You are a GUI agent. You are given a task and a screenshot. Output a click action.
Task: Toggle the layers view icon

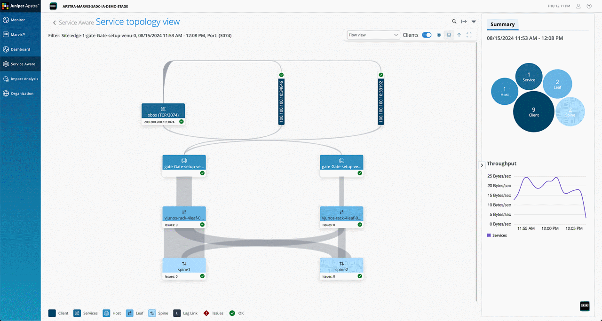(449, 35)
